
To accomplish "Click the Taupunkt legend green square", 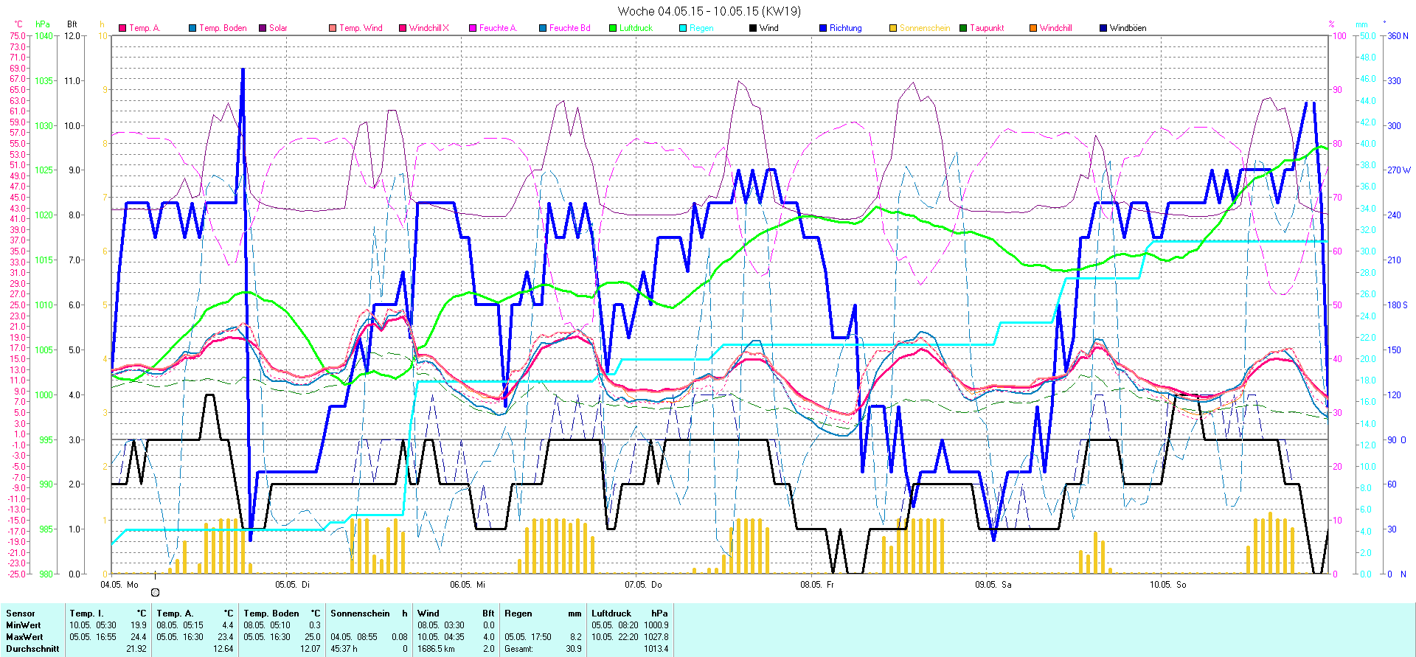I will coord(963,28).
